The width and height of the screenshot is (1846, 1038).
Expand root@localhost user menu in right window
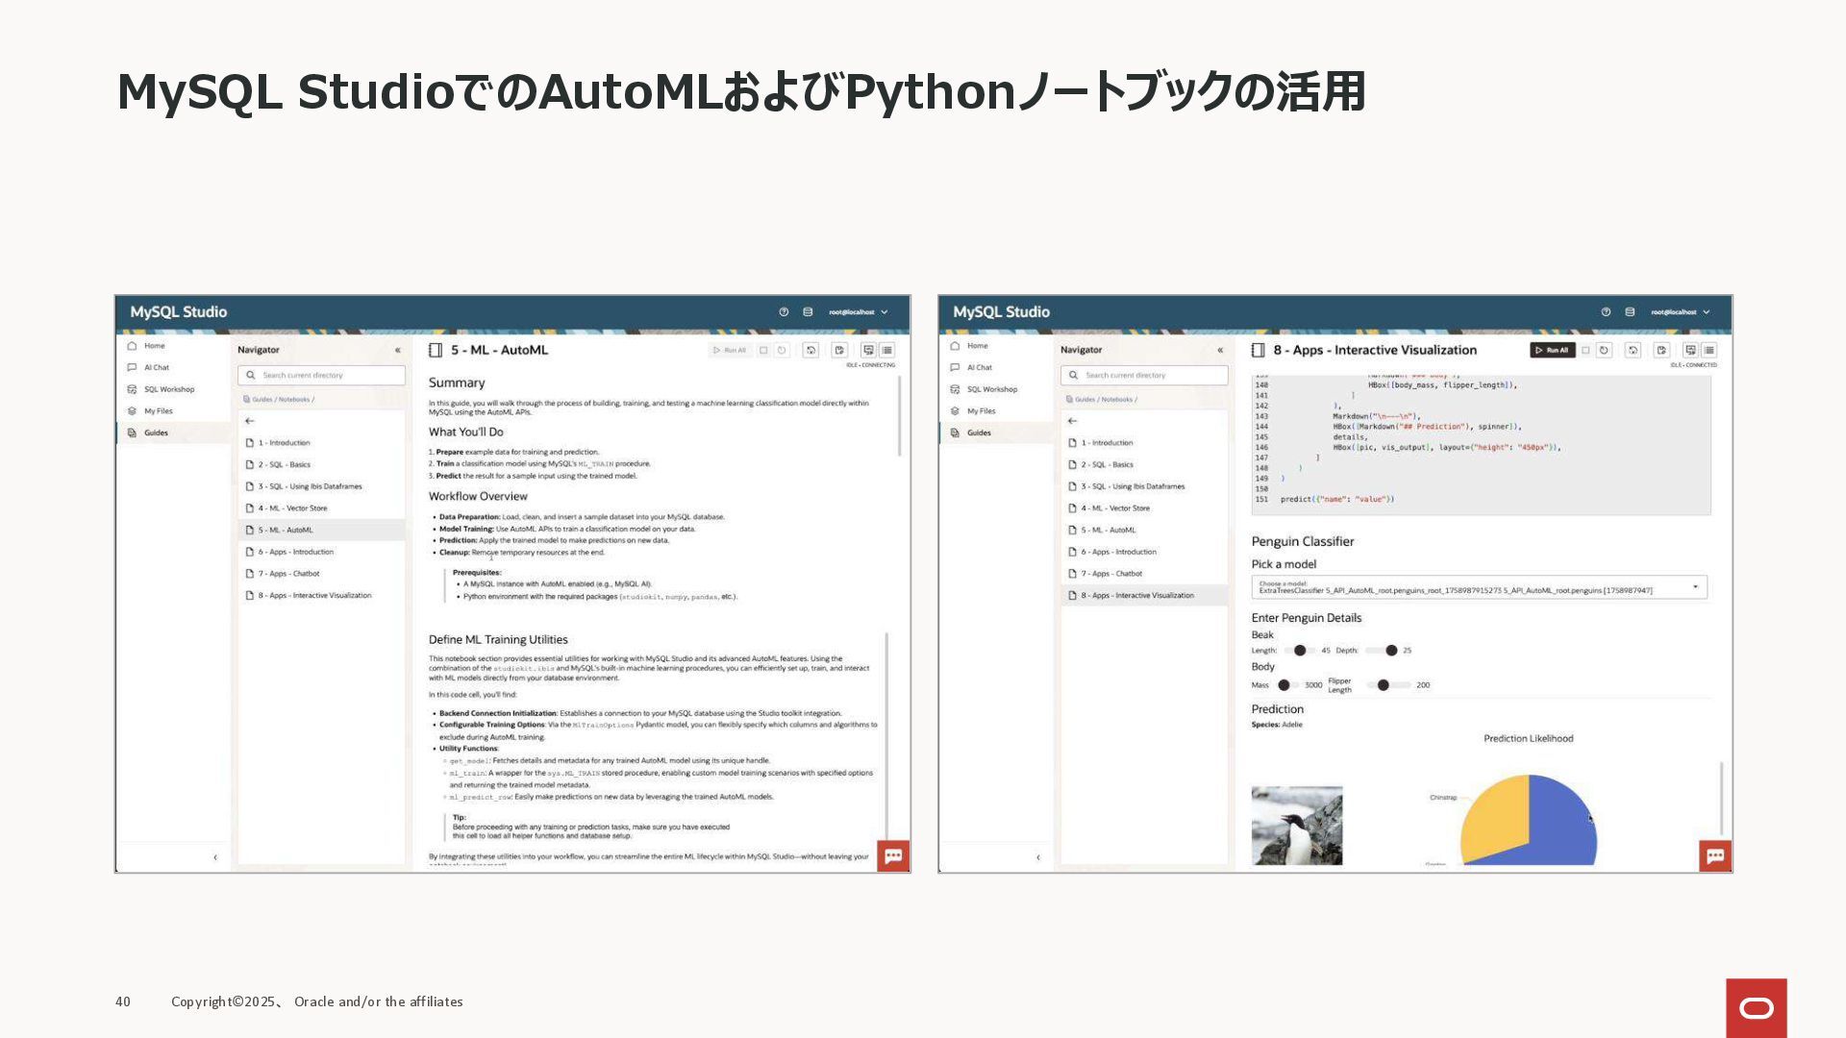pyautogui.click(x=1707, y=312)
